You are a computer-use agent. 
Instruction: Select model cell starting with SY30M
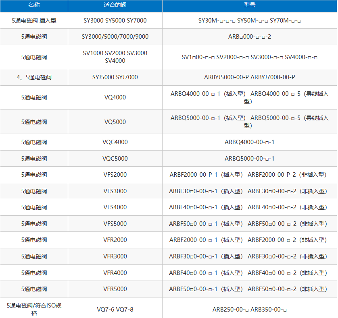[249, 21]
